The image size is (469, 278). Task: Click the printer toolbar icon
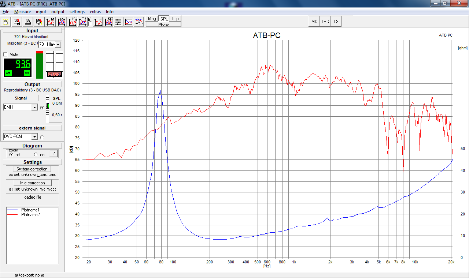click(28, 22)
